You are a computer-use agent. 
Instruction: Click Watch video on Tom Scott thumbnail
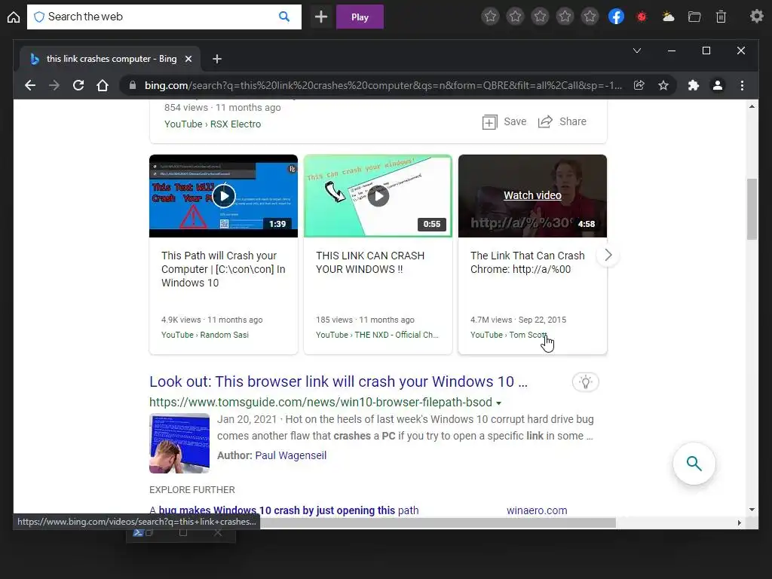coord(532,195)
